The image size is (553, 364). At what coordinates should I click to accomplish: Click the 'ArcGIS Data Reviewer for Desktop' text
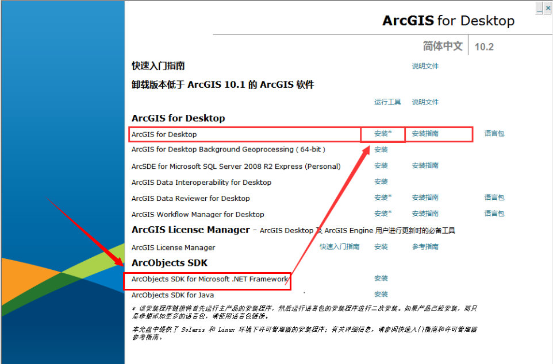point(190,199)
